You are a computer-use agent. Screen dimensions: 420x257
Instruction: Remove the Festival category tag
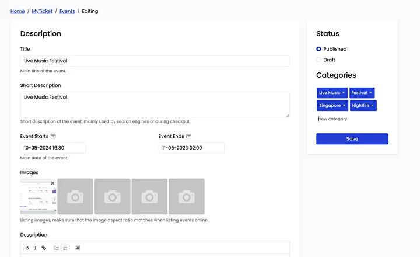(370, 93)
